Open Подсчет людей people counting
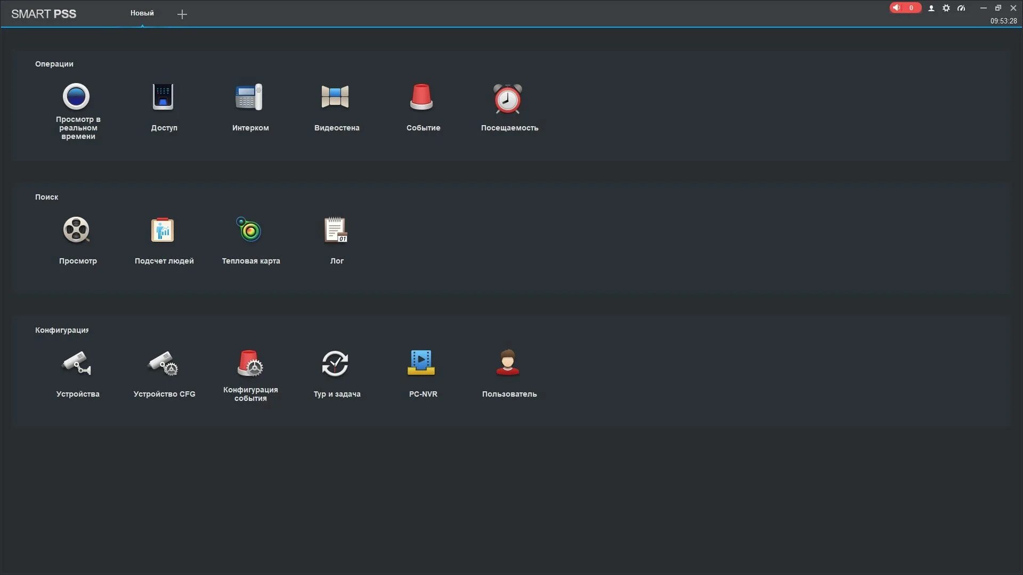 click(x=163, y=231)
